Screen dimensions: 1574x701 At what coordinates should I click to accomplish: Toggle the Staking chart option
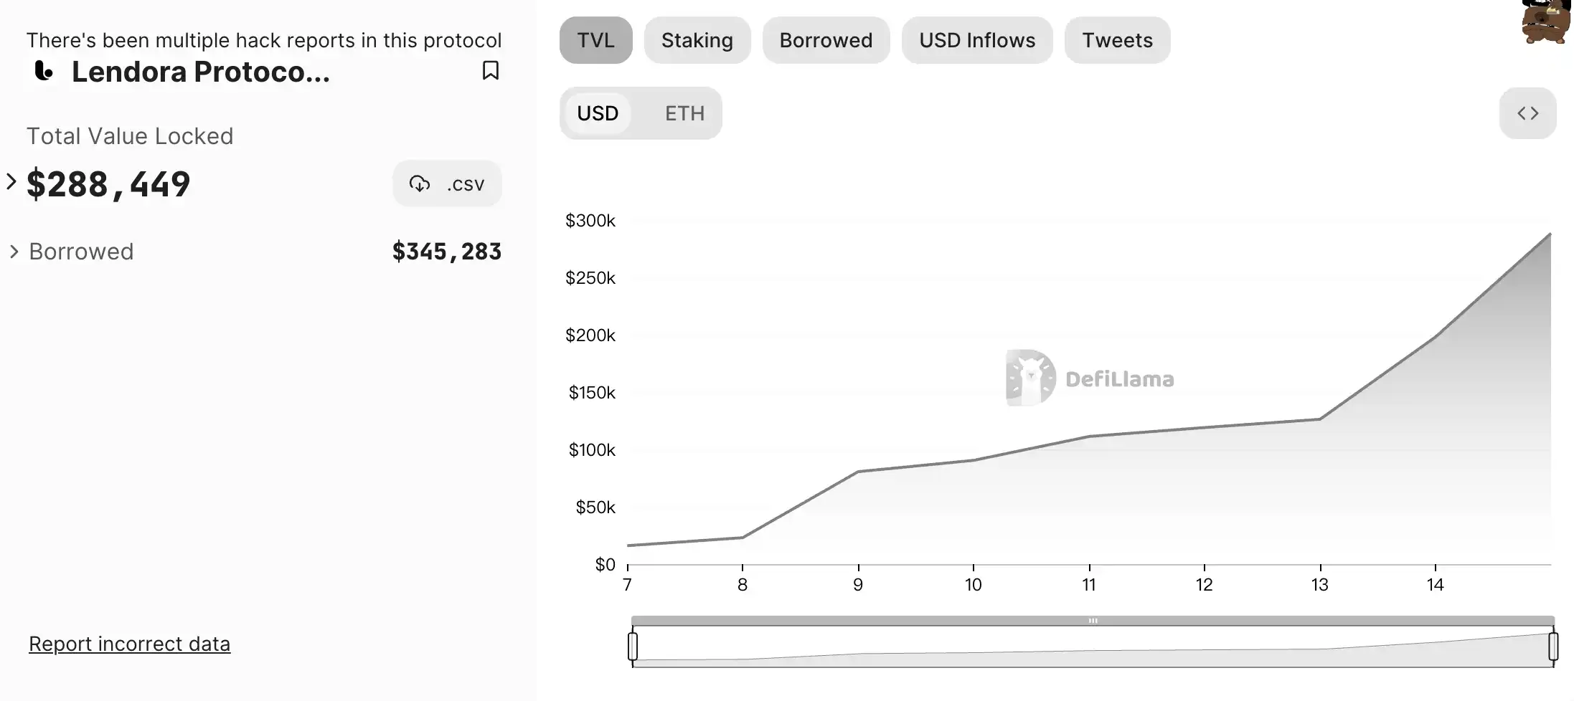tap(697, 40)
